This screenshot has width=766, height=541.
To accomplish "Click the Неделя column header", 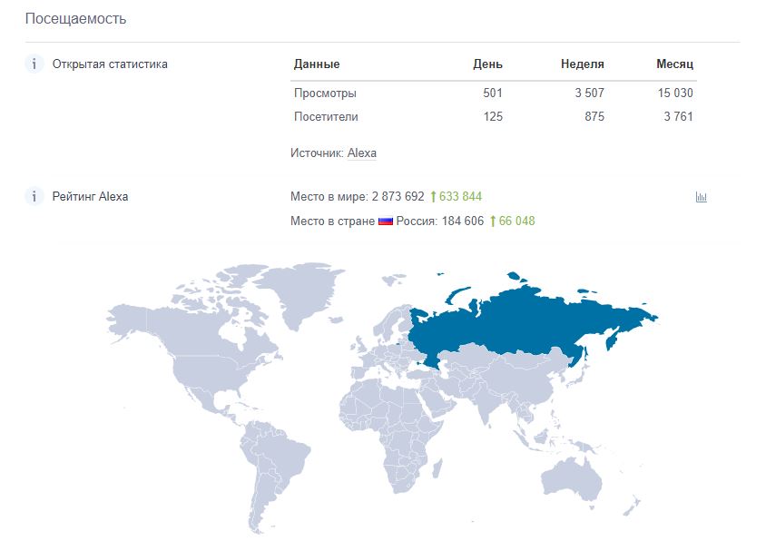I will (583, 64).
